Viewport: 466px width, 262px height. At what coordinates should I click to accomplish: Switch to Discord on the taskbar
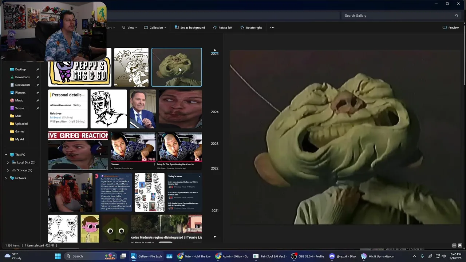(x=343, y=256)
